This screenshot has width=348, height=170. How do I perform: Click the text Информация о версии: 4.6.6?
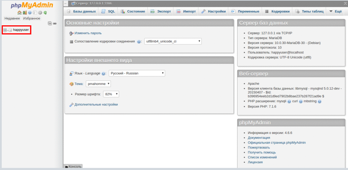[270, 133]
